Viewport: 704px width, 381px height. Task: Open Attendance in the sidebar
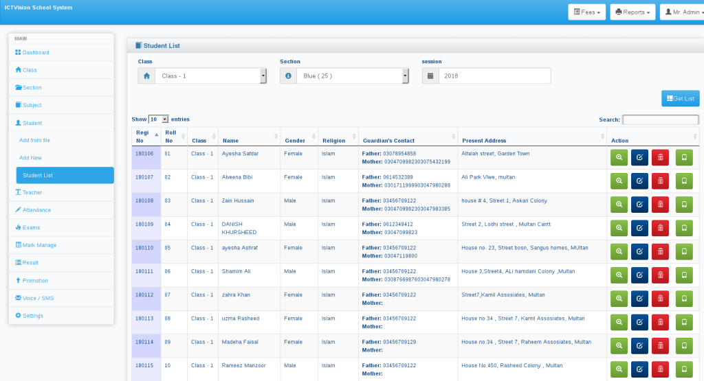(x=61, y=210)
